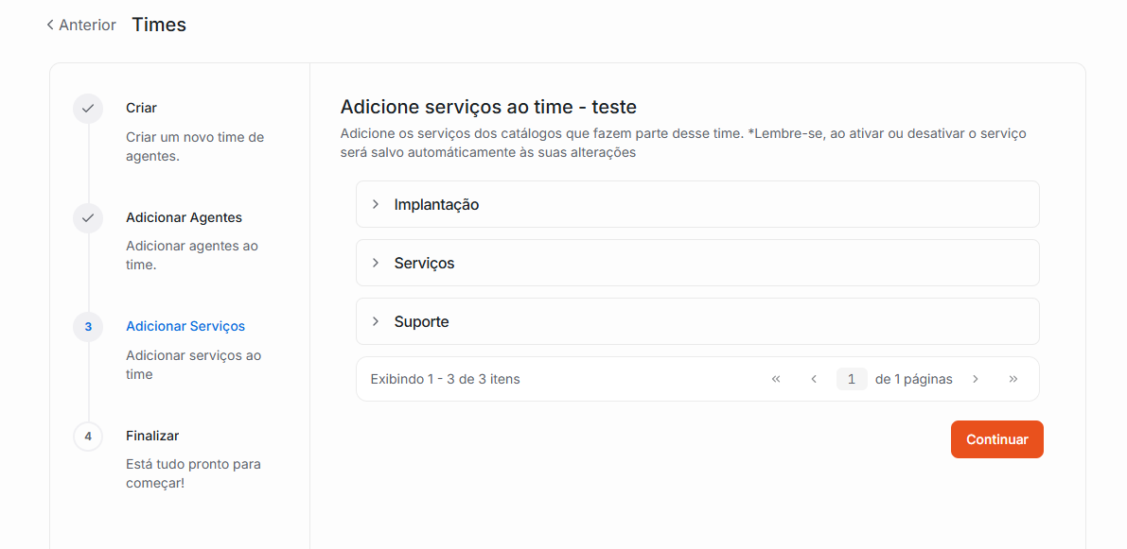
Task: Go to next page in pagination
Action: pos(975,379)
